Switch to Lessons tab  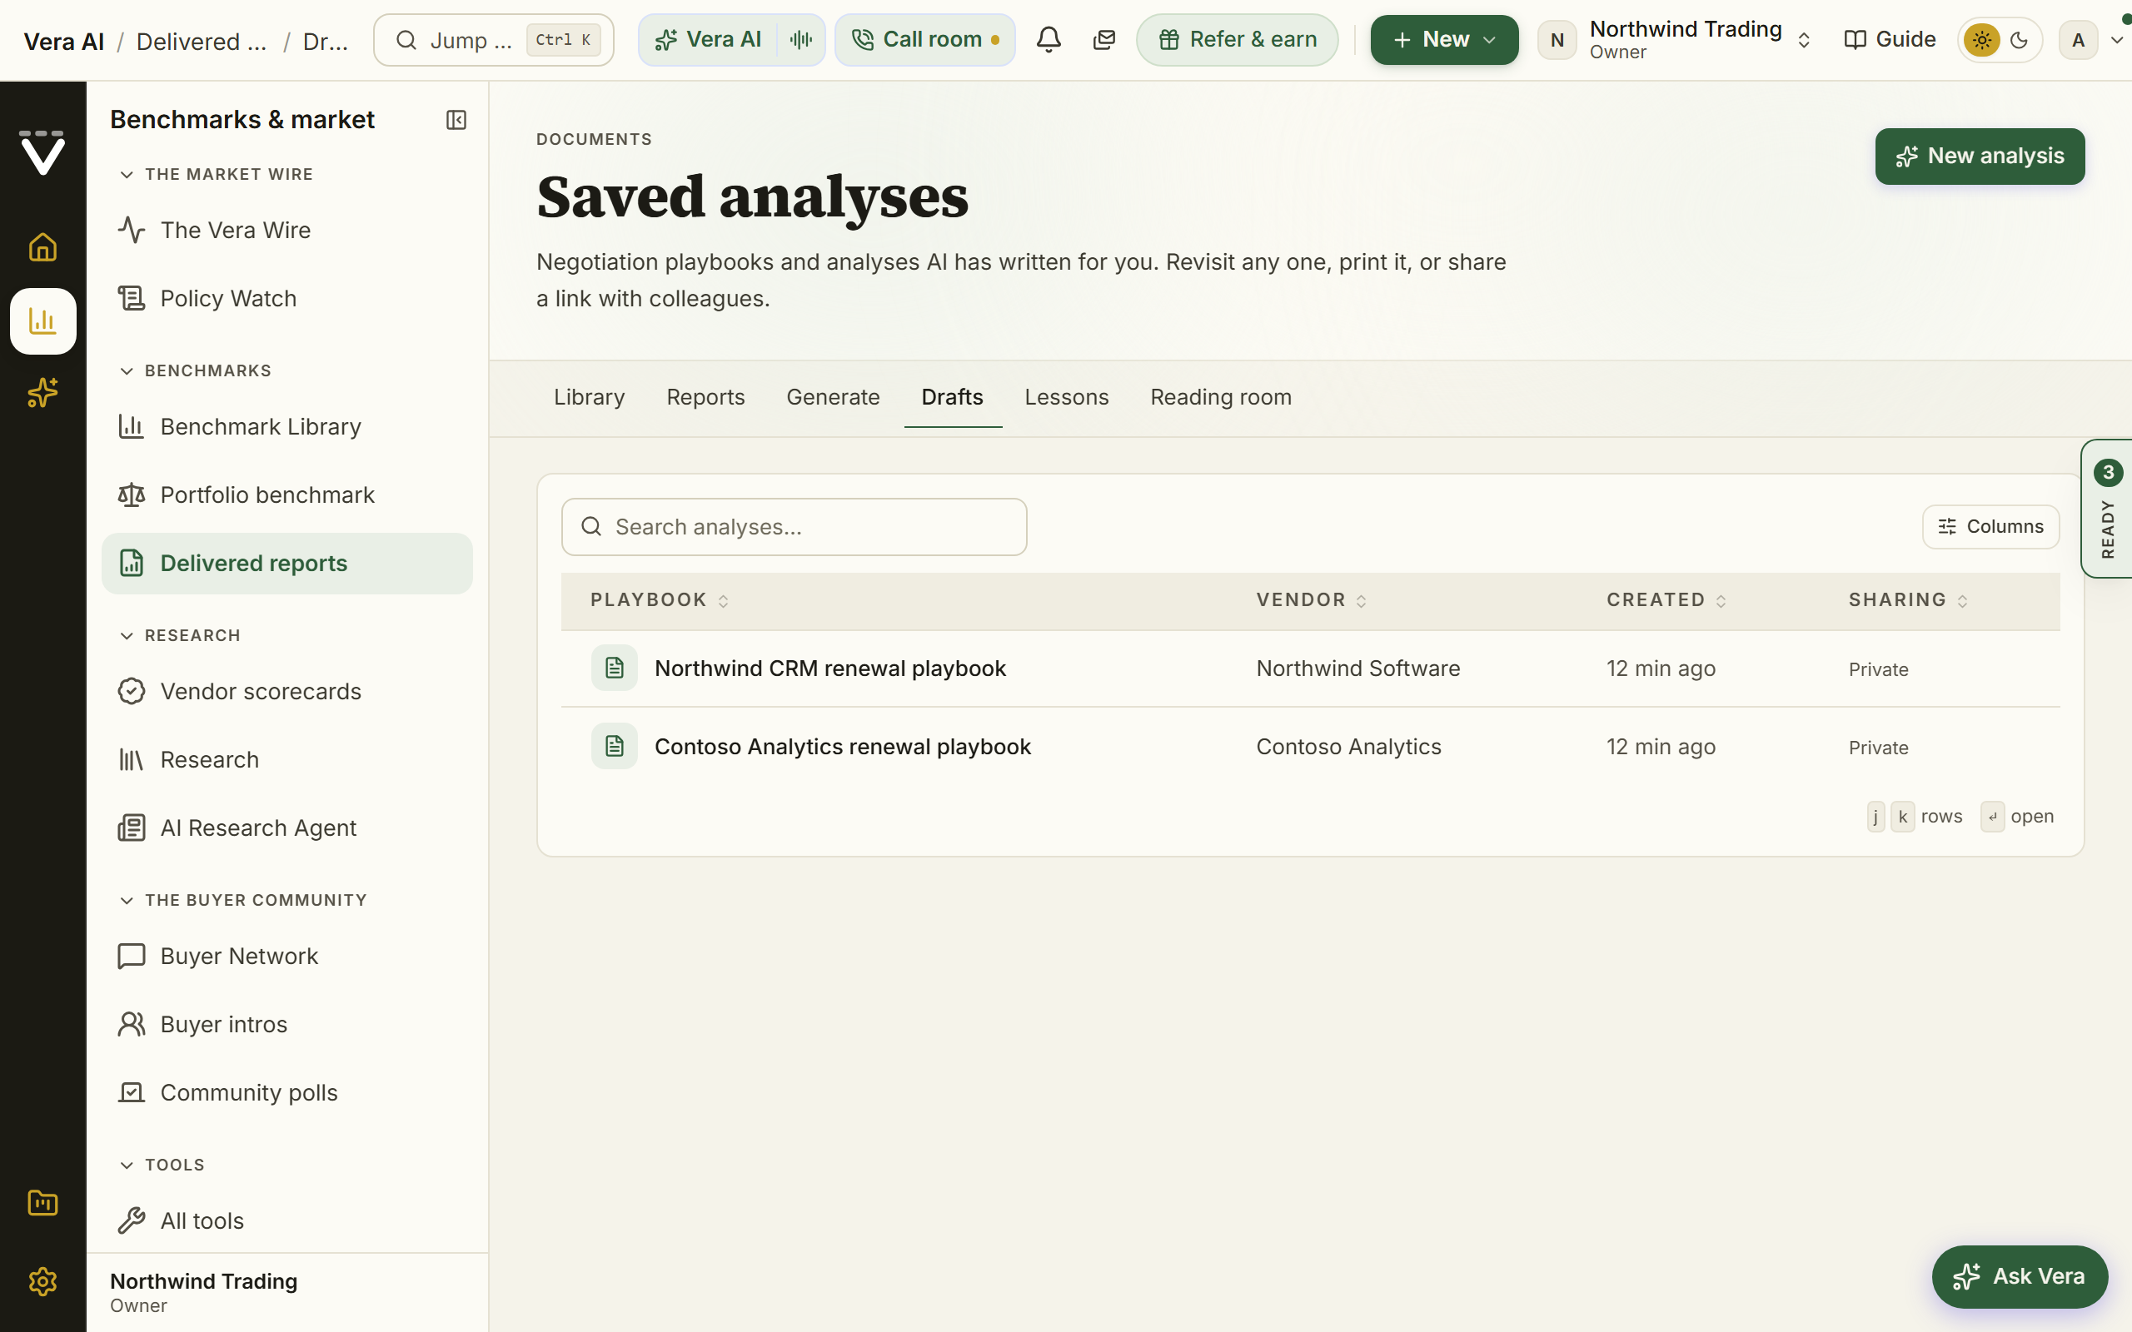(x=1067, y=397)
